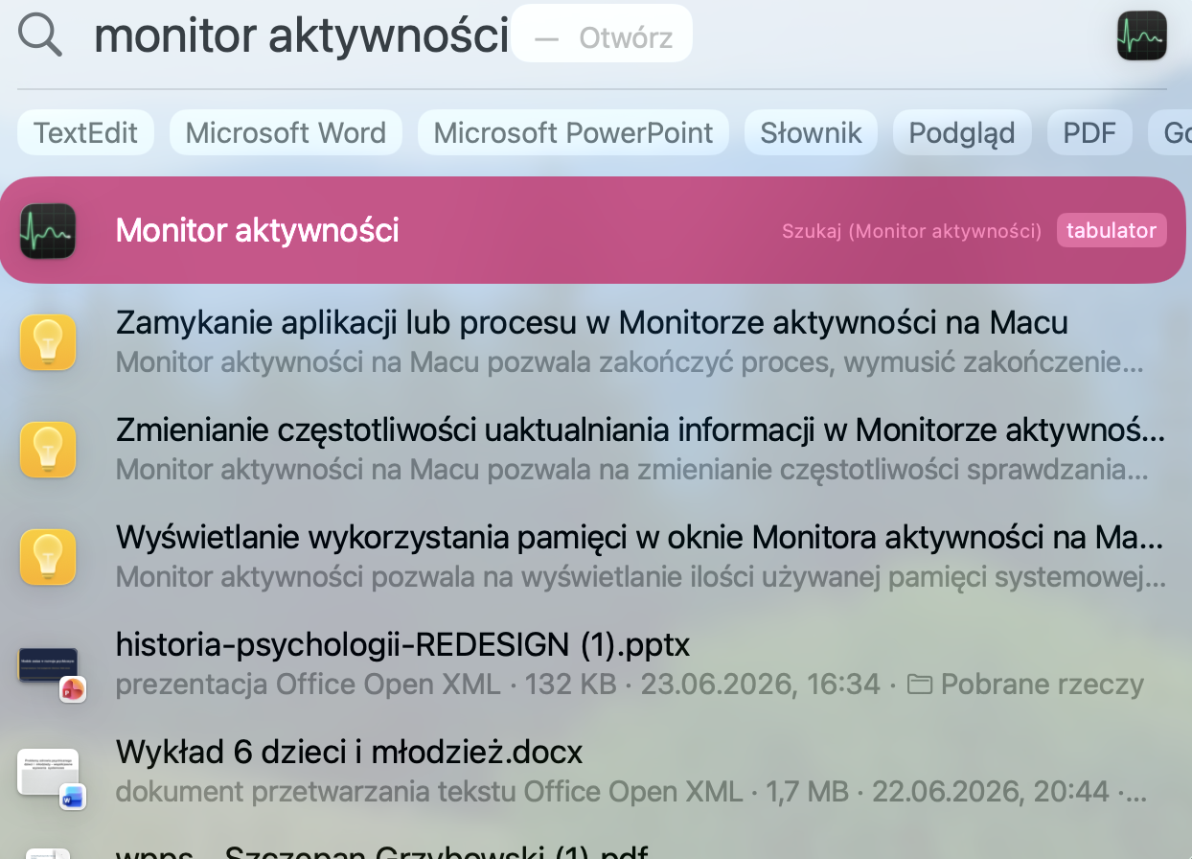
Task: Select the Microsoft Word filter chip
Action: [286, 132]
